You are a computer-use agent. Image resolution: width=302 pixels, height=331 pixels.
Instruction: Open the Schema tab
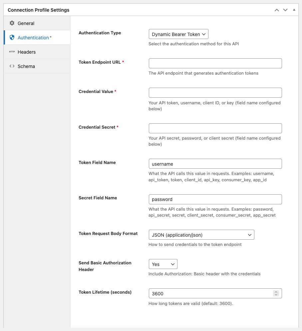pyautogui.click(x=37, y=66)
